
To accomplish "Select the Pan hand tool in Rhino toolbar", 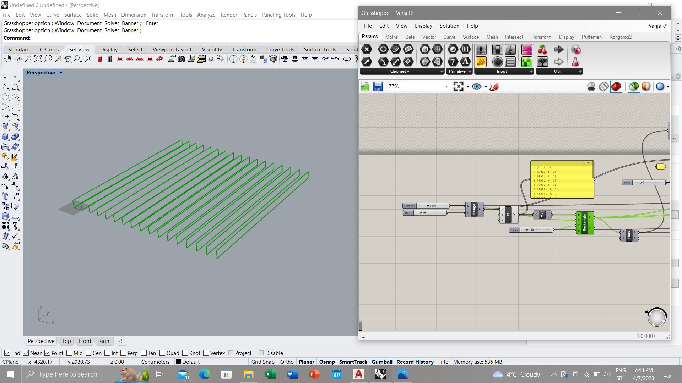I will [7, 59].
